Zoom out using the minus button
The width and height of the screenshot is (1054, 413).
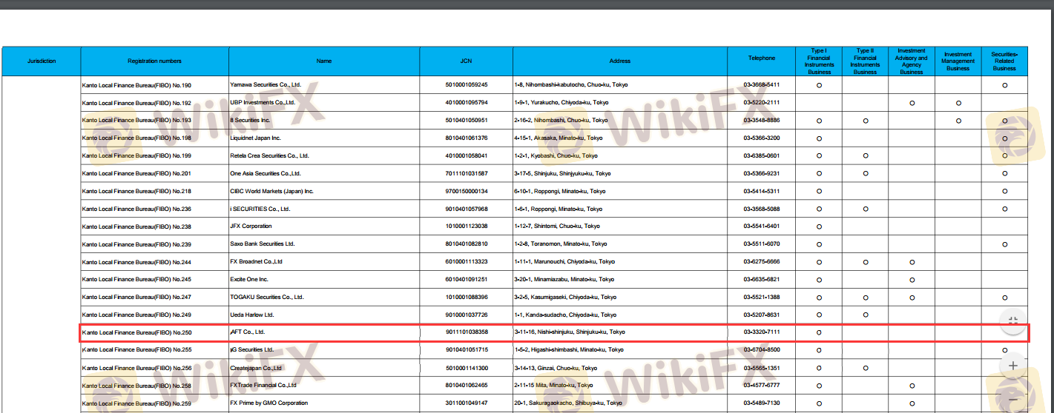click(x=1012, y=400)
